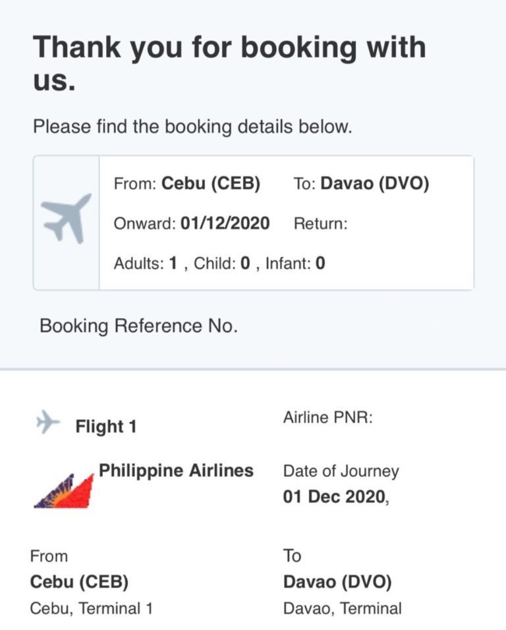Click the Date of Journey label

tap(341, 471)
